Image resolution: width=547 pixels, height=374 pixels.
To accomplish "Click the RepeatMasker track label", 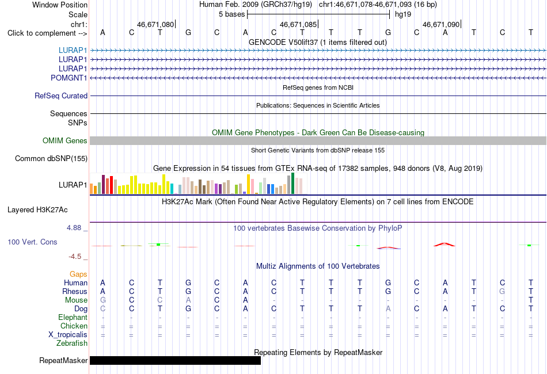I will [63, 360].
